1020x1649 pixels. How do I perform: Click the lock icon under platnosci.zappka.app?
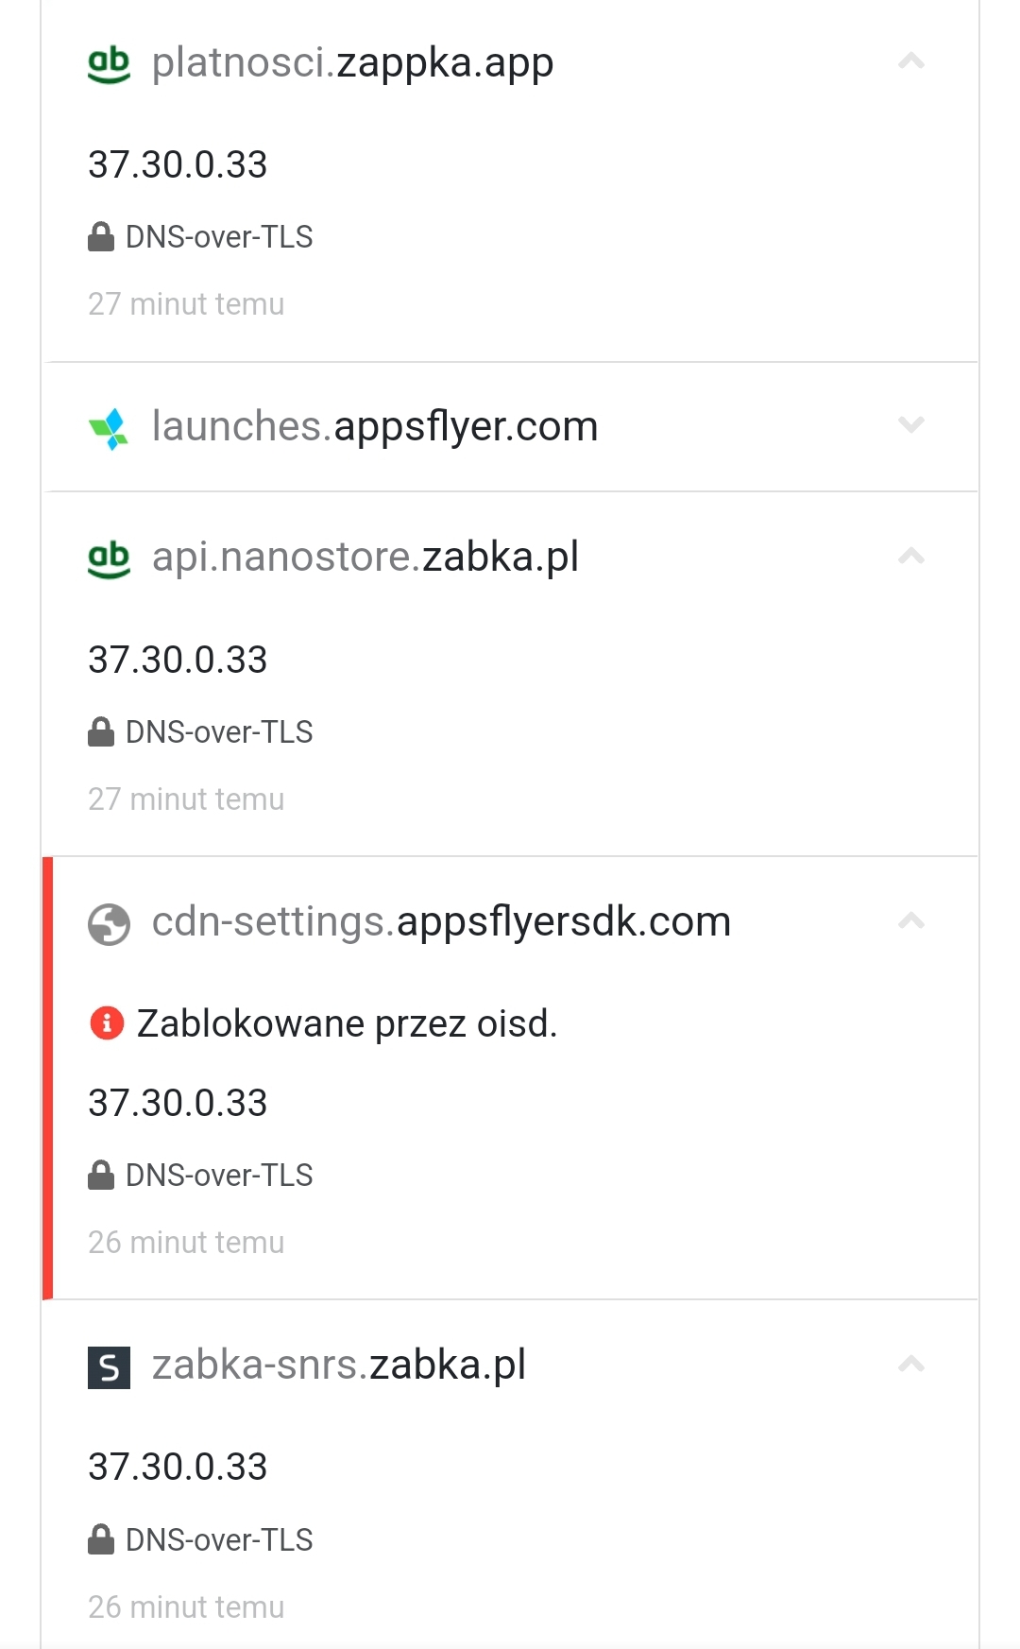(100, 234)
